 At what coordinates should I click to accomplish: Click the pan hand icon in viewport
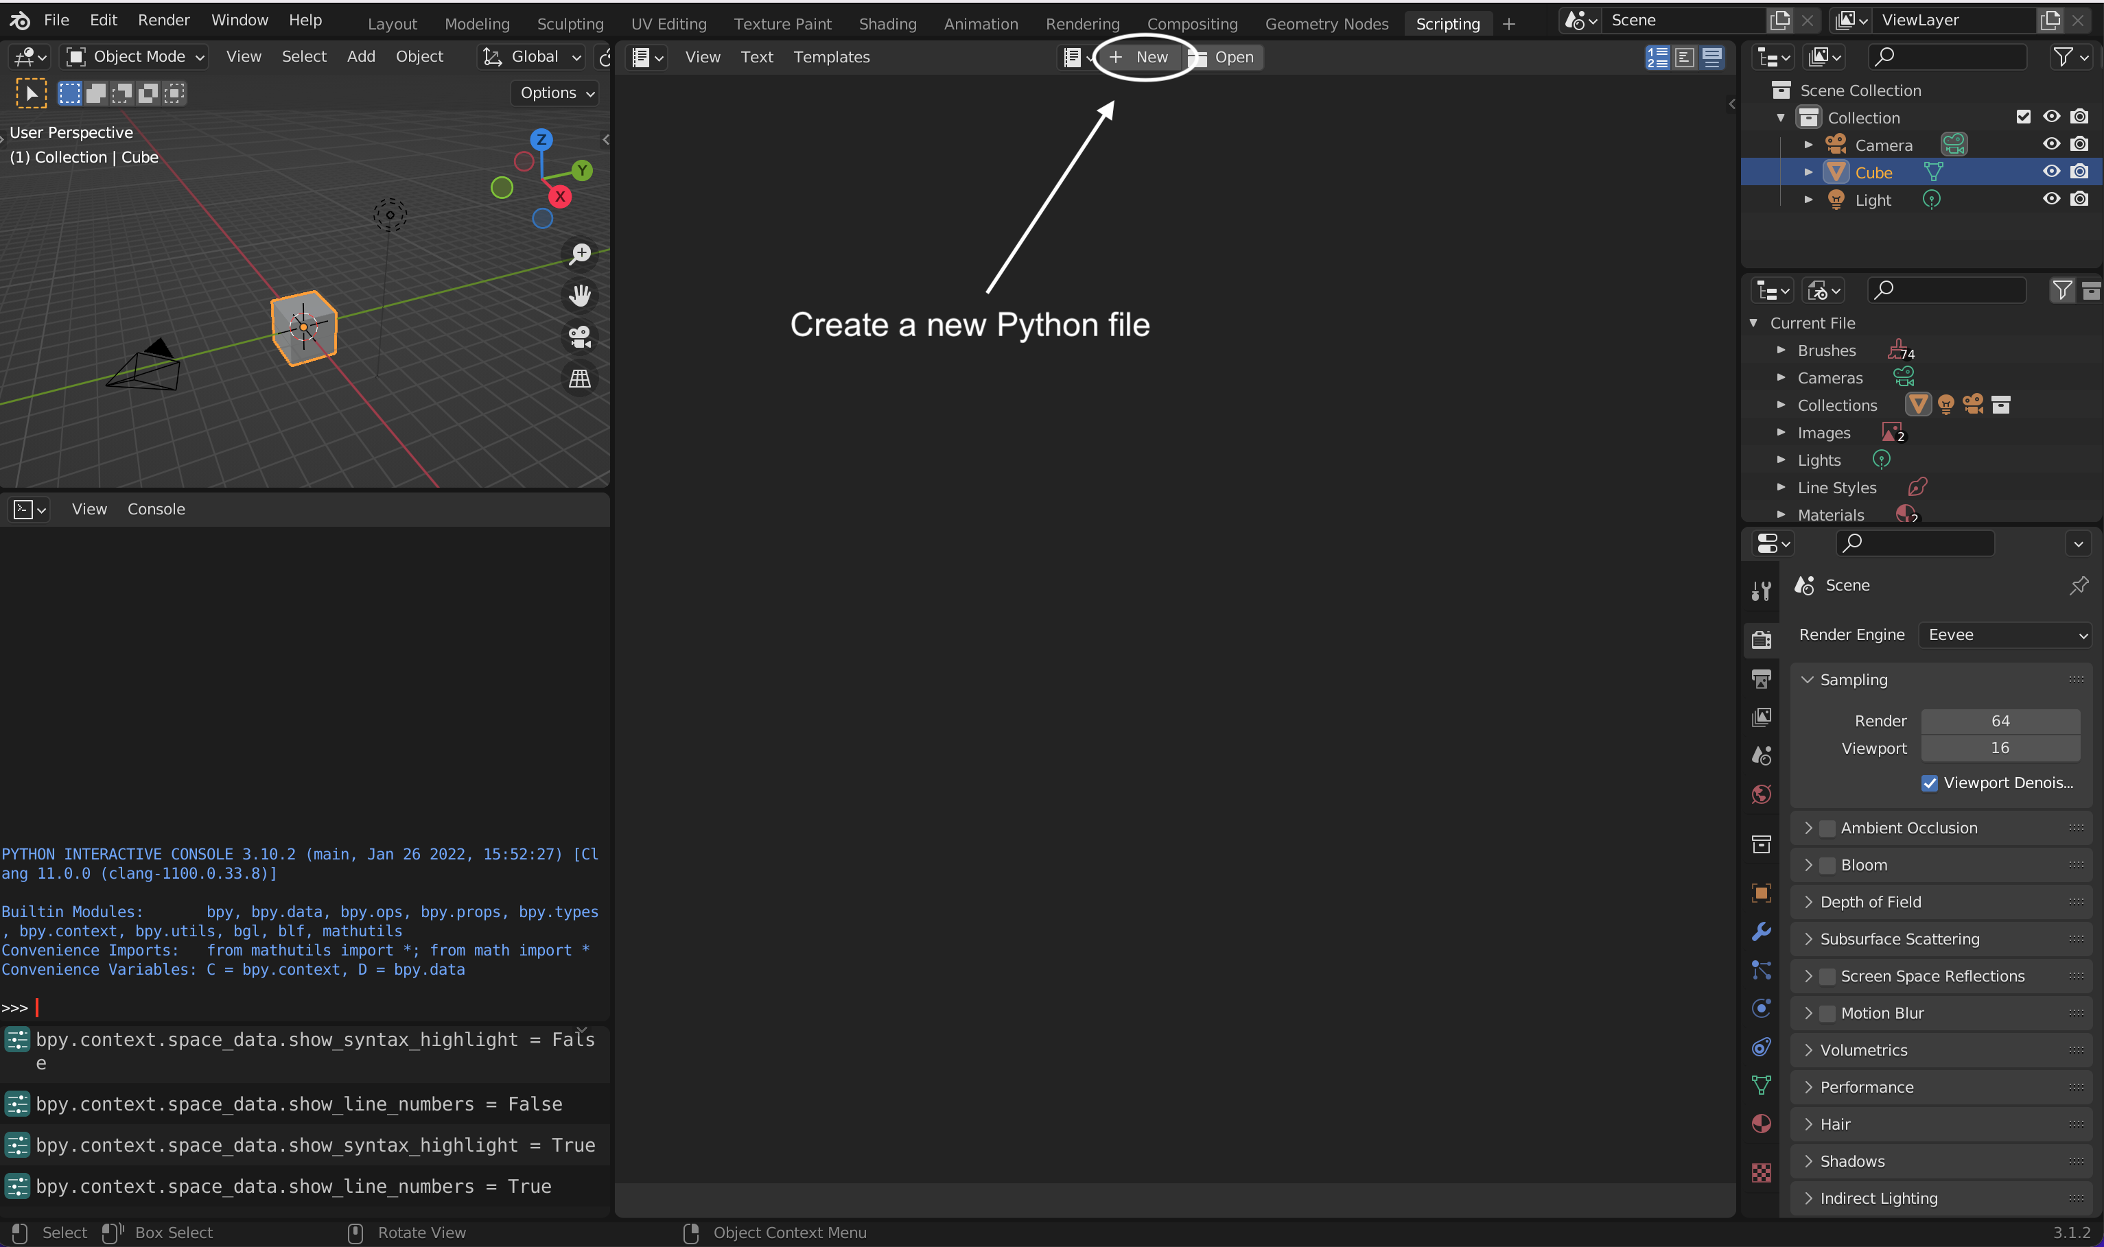click(580, 295)
